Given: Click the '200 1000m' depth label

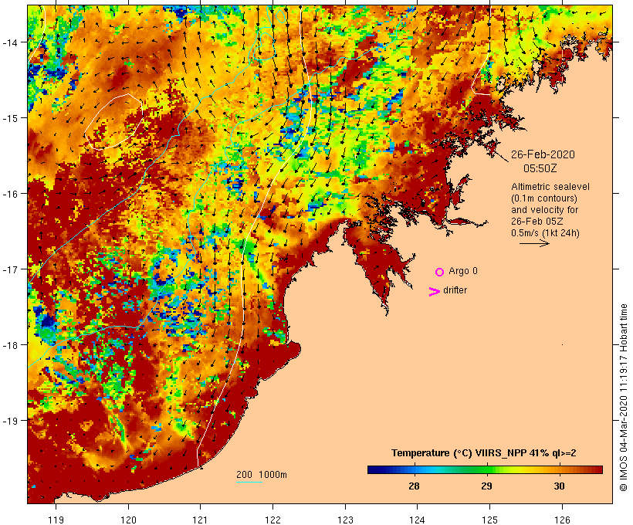Looking at the screenshot, I should click(x=262, y=475).
